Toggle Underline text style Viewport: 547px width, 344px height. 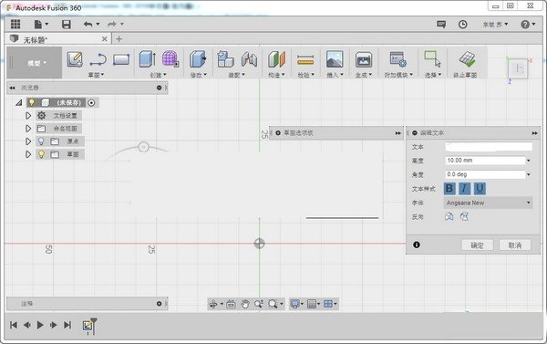[x=480, y=189]
